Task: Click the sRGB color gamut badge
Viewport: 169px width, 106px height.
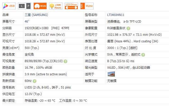Action: [8, 6]
